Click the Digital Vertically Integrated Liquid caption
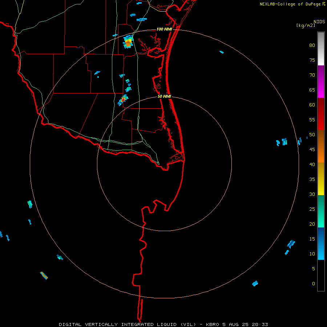This screenshot has width=327, height=327. click(x=163, y=324)
